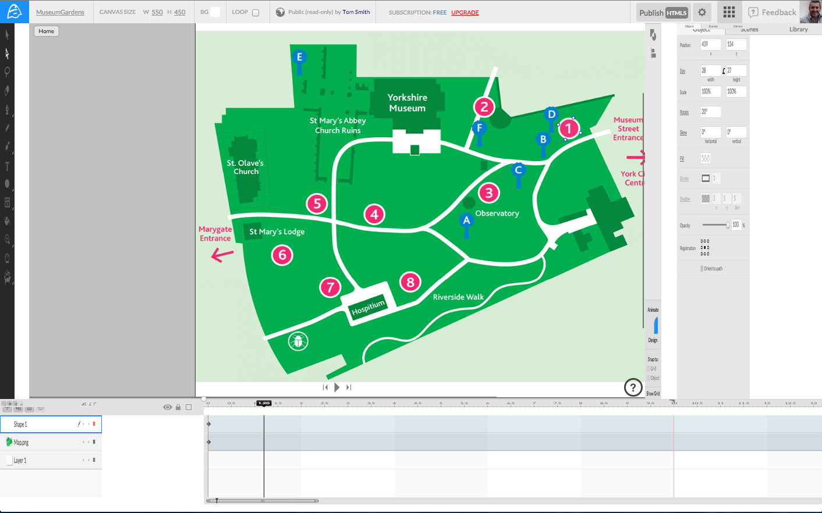Image resolution: width=822 pixels, height=513 pixels.
Task: Select the black arrow Selection tool
Action: pos(7,34)
